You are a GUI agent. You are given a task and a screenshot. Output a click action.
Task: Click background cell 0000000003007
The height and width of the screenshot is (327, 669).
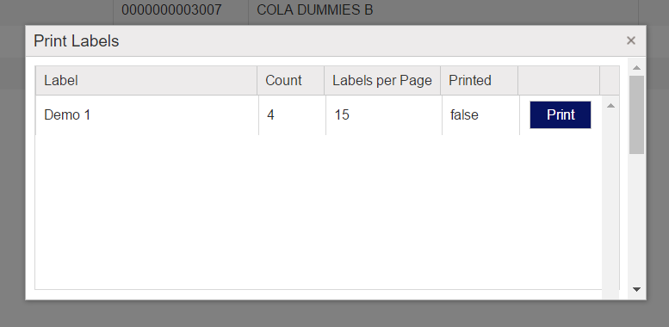(x=171, y=9)
